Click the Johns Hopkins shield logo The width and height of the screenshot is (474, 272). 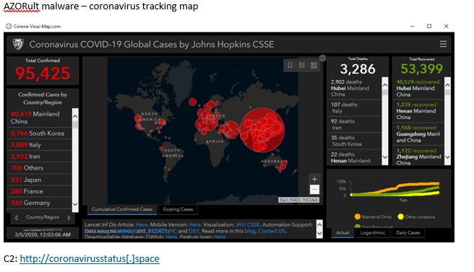pyautogui.click(x=18, y=44)
